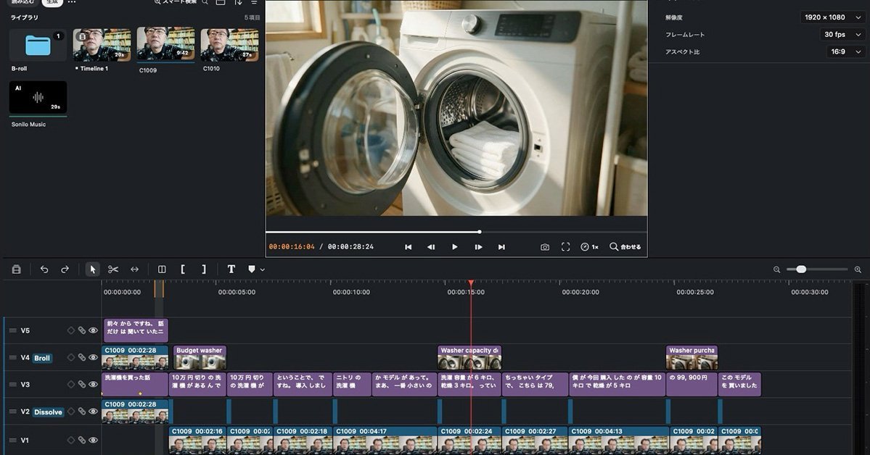Jump to end of timeline
This screenshot has width=870, height=455.
pos(501,247)
